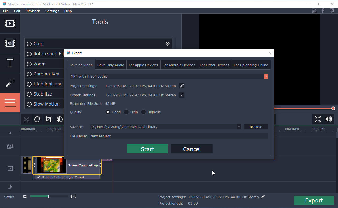This screenshot has height=208, width=338.
Task: Select the High quality radio button
Action: click(x=126, y=112)
